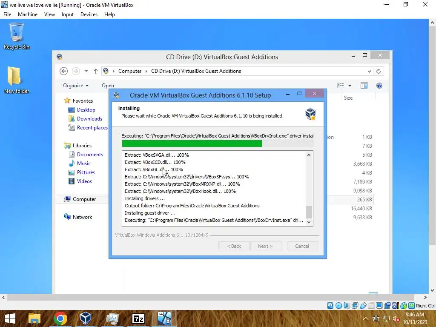Open Explorer help question mark icon
The image size is (436, 327).
[x=379, y=85]
